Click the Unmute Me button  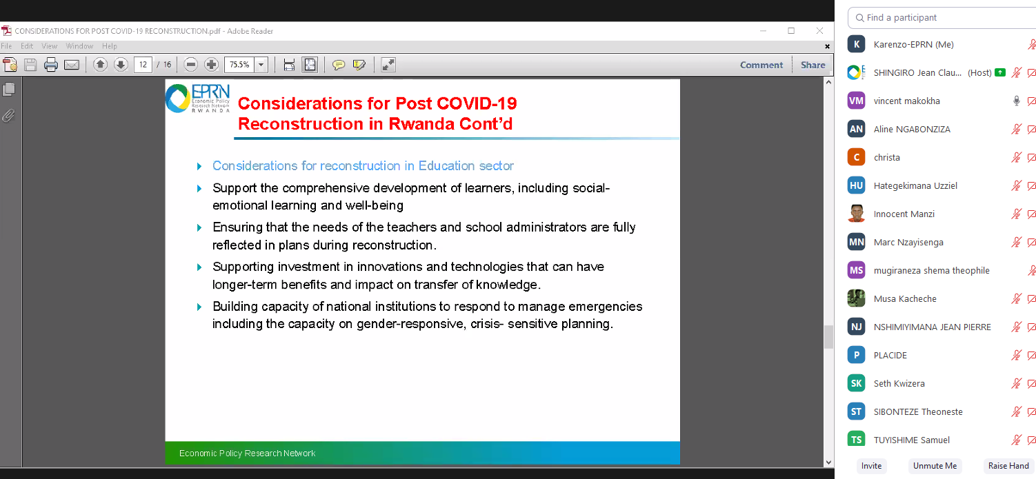click(x=935, y=466)
